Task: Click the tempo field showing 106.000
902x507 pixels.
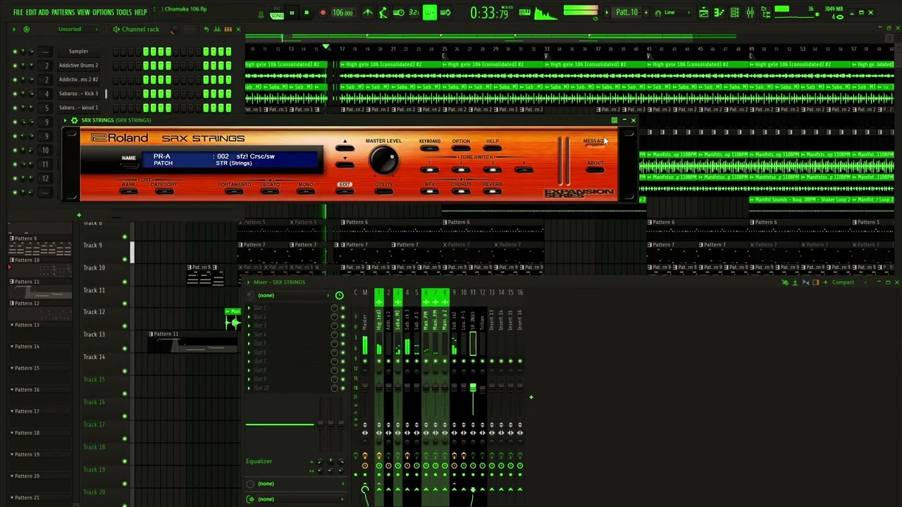Action: (x=342, y=13)
